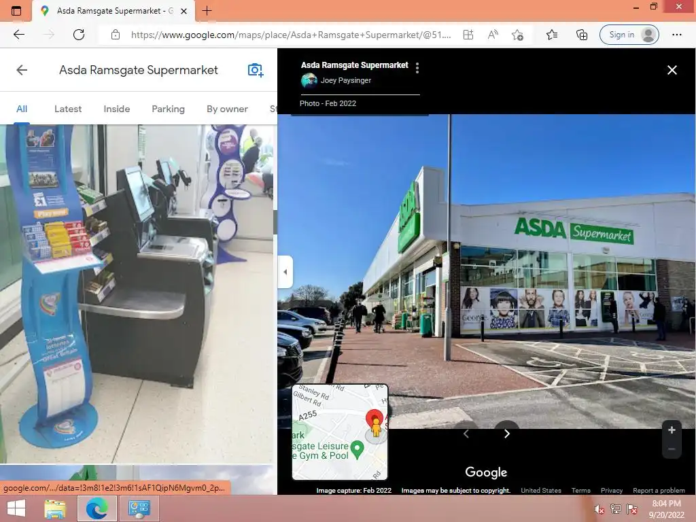Open Collections panel
Screen dimensions: 696x522
[582, 35]
